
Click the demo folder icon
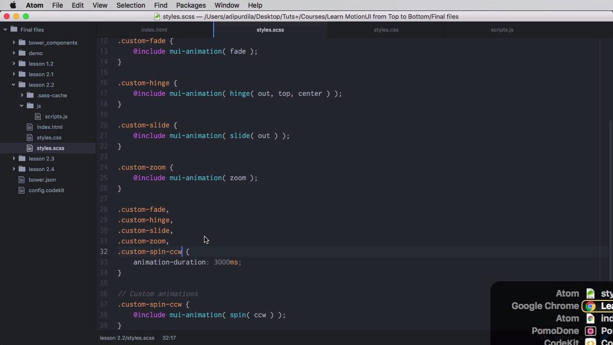[22, 53]
